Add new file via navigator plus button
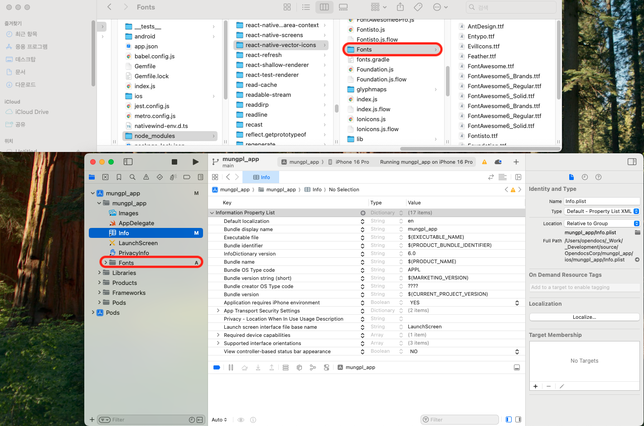The image size is (644, 426). tap(92, 420)
